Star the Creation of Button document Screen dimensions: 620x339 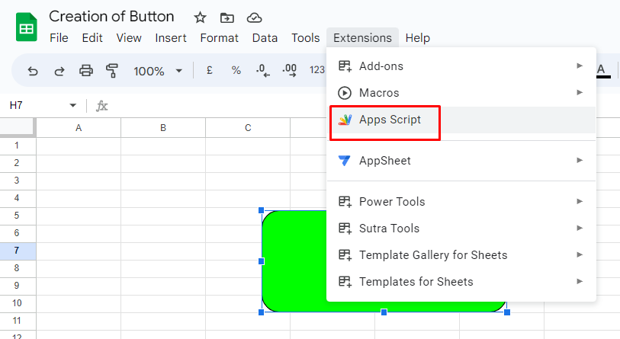coord(200,18)
